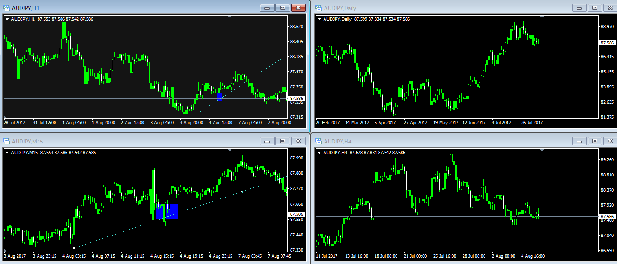Viewport: 617px width, 264px height.
Task: Maximize the AUDJPY,H1 chart window
Action: point(282,8)
